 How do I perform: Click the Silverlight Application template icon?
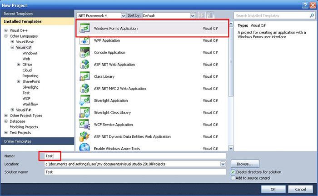84,101
